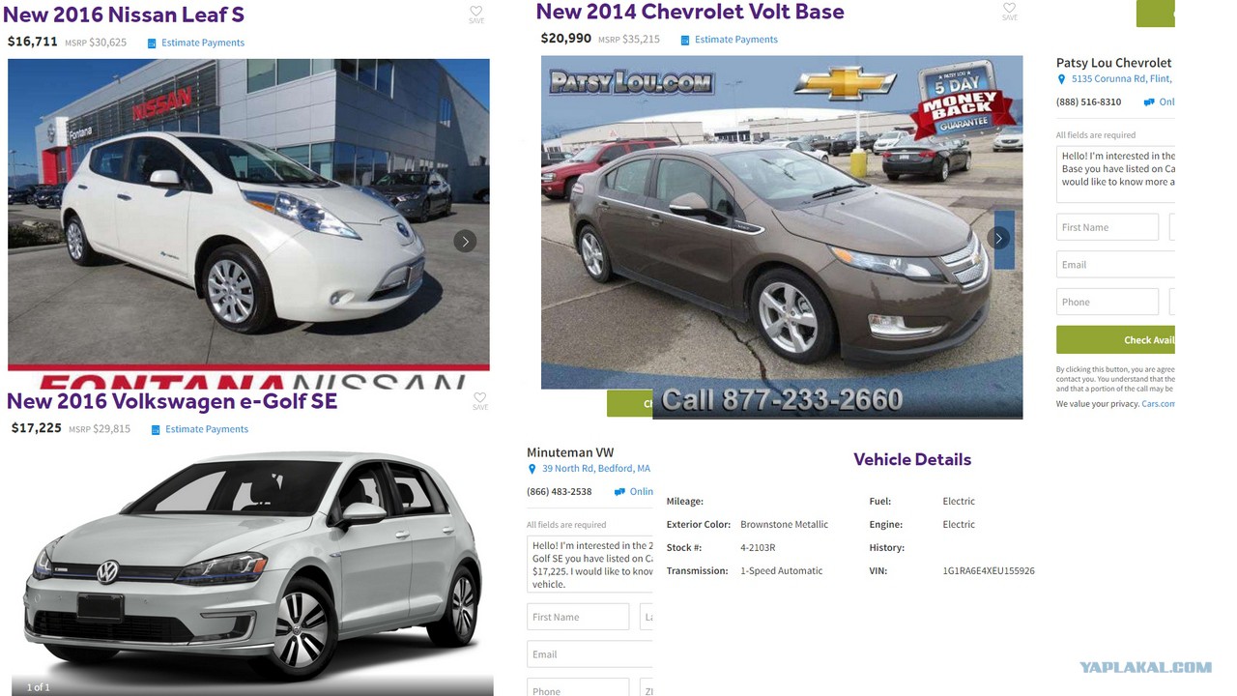Click heart save icon for Volkswagen e-Golf
Screen dimensions: 1237x696
pos(480,397)
